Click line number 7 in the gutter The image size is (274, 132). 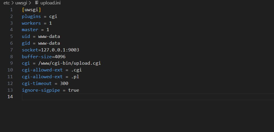[x=11, y=50]
